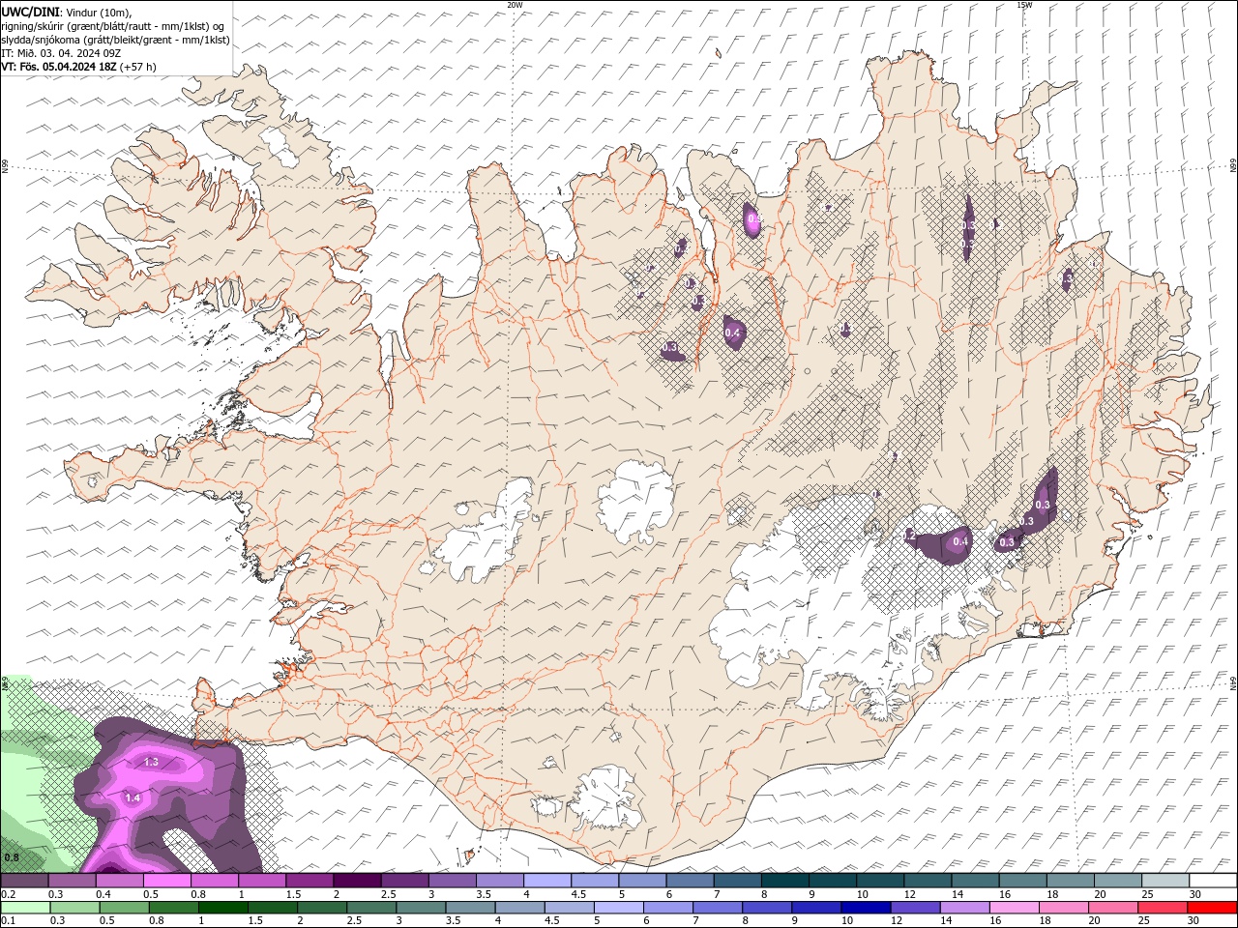The image size is (1238, 928).
Task: Select the 0.4 label in the legend
Action: coord(103,894)
